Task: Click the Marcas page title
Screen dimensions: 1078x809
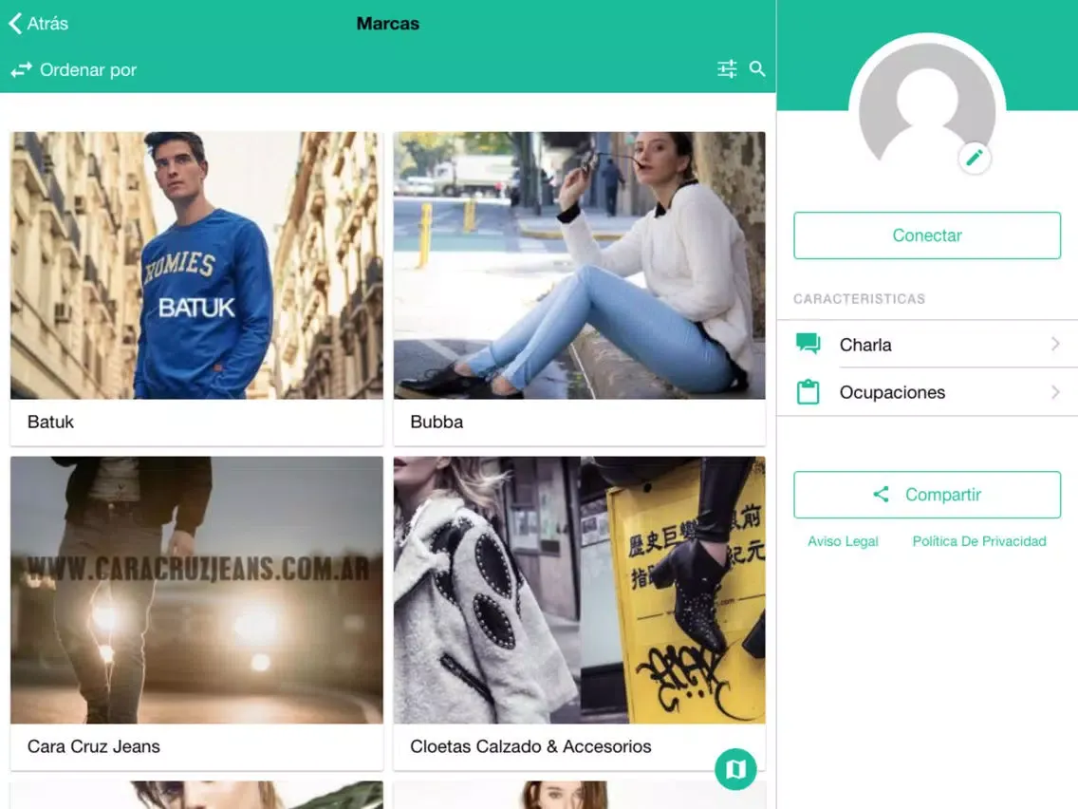Action: pos(388,24)
